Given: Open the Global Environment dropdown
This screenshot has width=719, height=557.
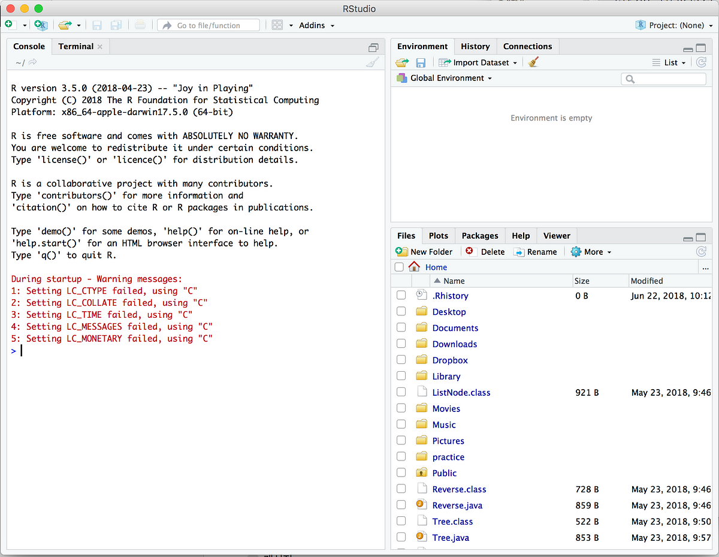Looking at the screenshot, I should click(444, 78).
